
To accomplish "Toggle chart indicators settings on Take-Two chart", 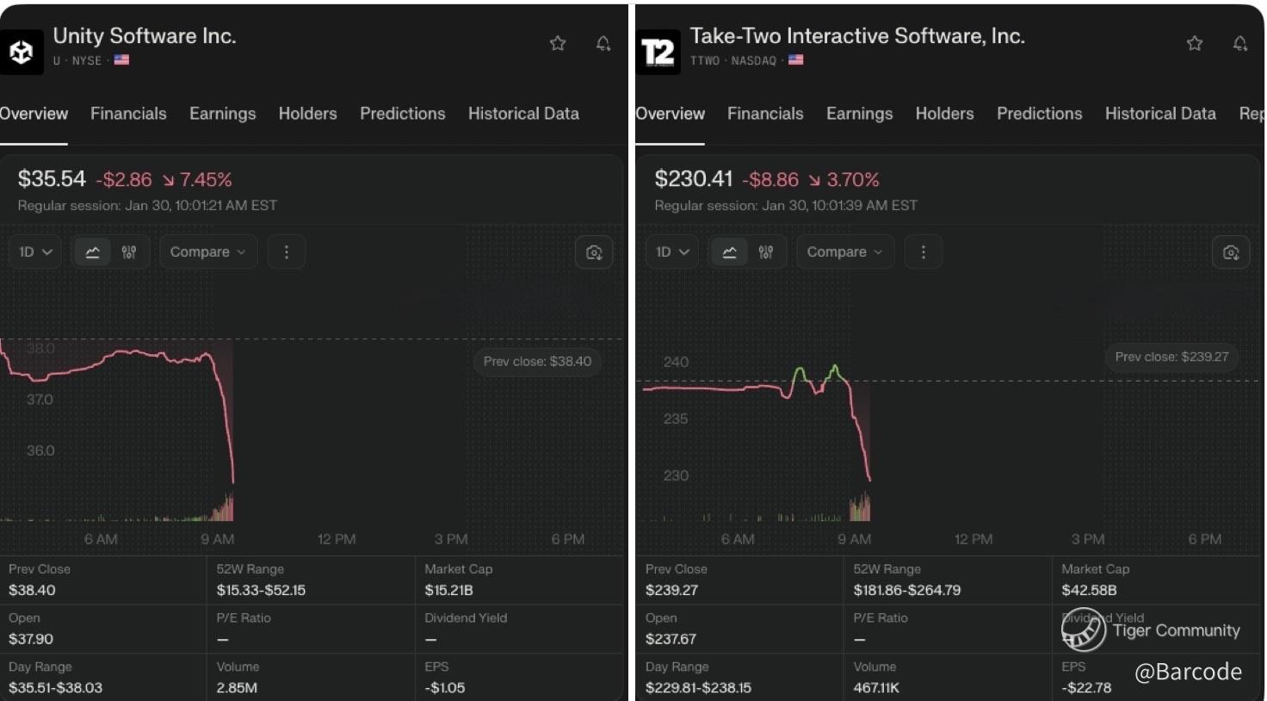I will 766,252.
